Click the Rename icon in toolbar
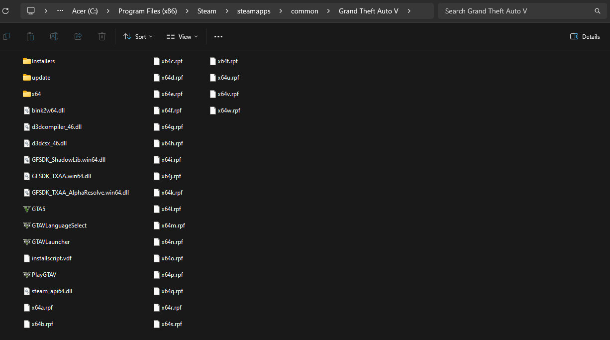 54,36
